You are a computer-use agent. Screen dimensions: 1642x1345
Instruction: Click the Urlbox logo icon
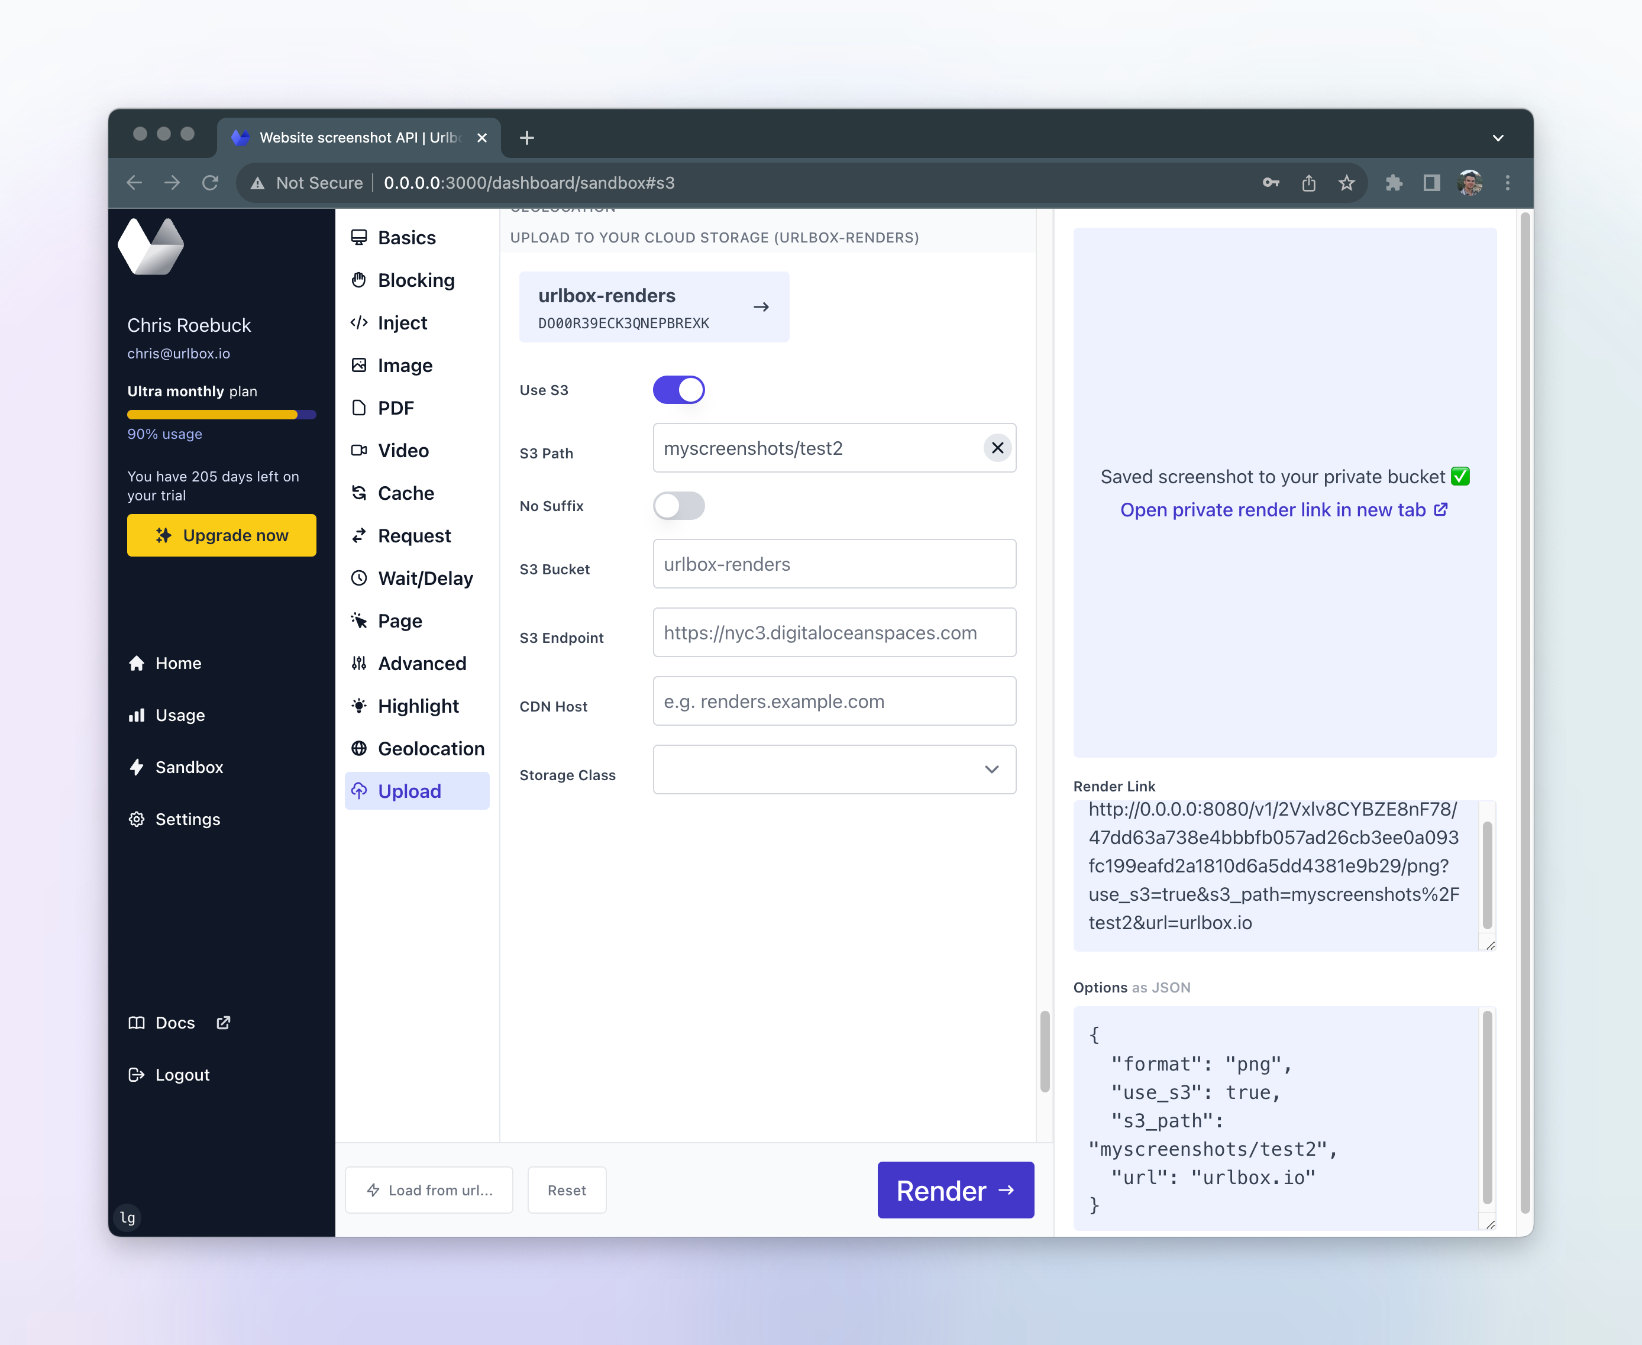coord(151,247)
